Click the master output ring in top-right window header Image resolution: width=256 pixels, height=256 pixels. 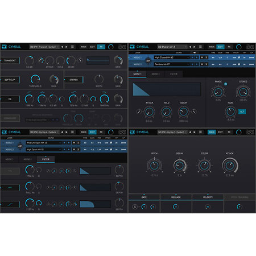click(x=239, y=47)
